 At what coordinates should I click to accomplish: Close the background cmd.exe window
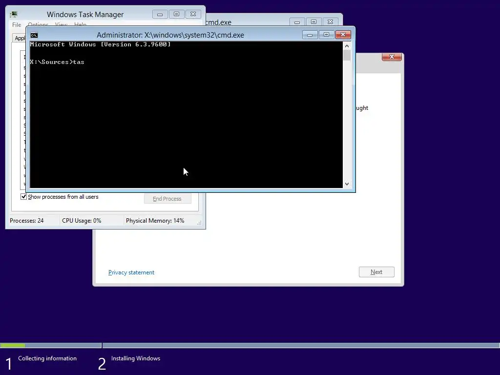(x=331, y=22)
